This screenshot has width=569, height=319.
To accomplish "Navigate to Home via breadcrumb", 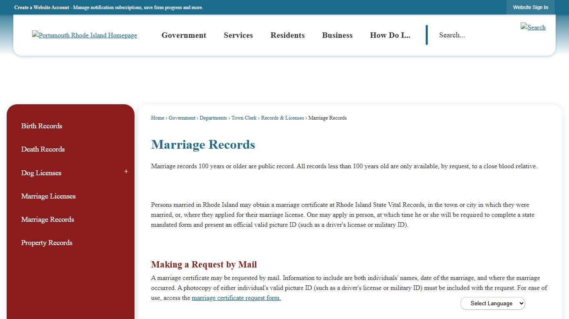I will click(157, 118).
